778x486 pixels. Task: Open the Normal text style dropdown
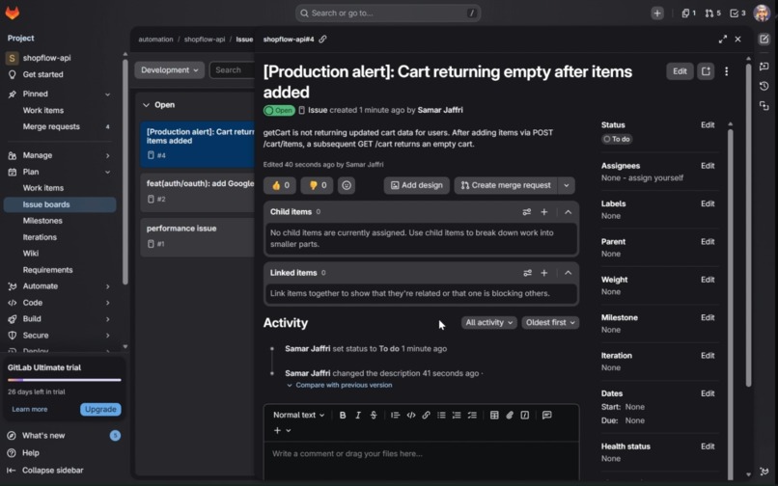[298, 415]
